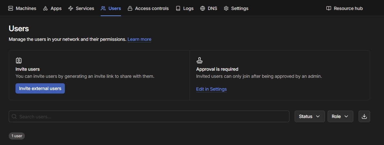The height and width of the screenshot is (145, 384).
Task: Click the gear icon for Settings
Action: coord(226,8)
